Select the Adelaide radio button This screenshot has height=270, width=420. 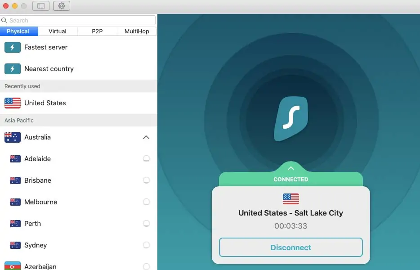tap(146, 159)
